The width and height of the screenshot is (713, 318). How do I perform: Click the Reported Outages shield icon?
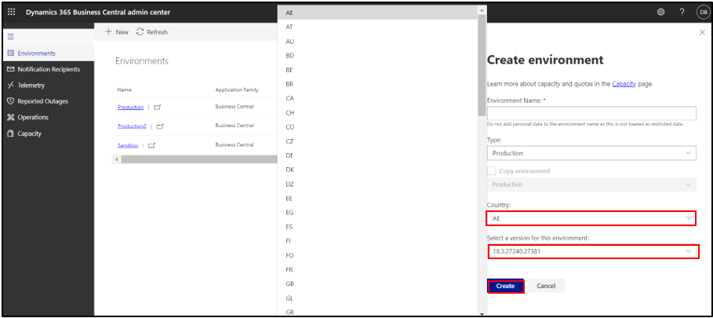click(11, 101)
